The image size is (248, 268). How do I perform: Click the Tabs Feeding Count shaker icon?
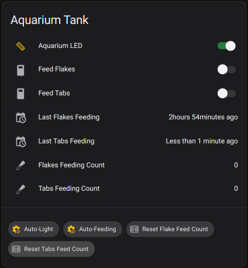pos(20,189)
